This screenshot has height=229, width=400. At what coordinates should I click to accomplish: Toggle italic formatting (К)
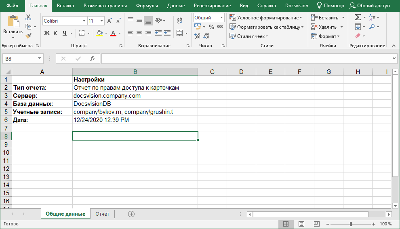coord(55,33)
